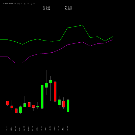This screenshot has width=135, height=135.
Task: Select the tall red candle above 13 Feb
Action: click(55, 92)
